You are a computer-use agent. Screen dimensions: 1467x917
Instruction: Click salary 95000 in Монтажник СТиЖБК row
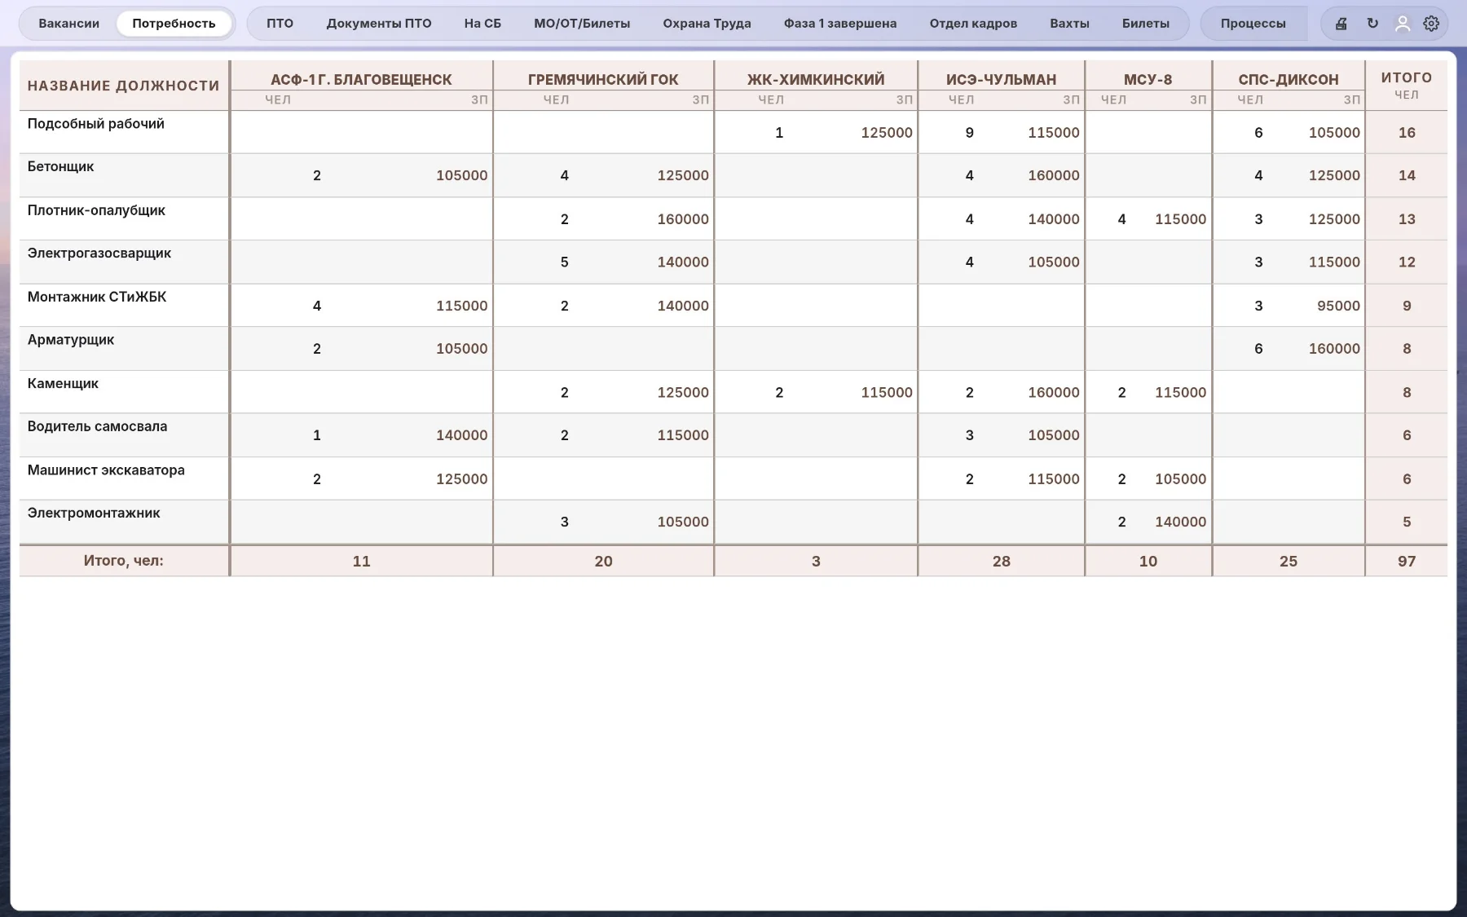click(1338, 306)
